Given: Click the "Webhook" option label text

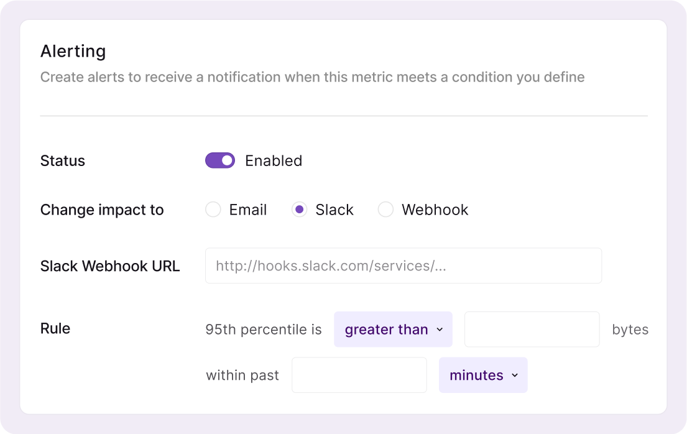Looking at the screenshot, I should [435, 210].
